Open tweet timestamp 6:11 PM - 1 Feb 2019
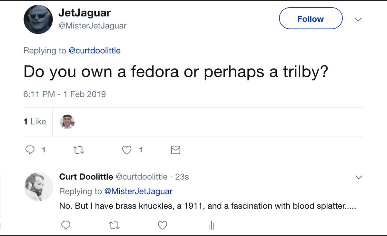387x236 pixels. 64,94
